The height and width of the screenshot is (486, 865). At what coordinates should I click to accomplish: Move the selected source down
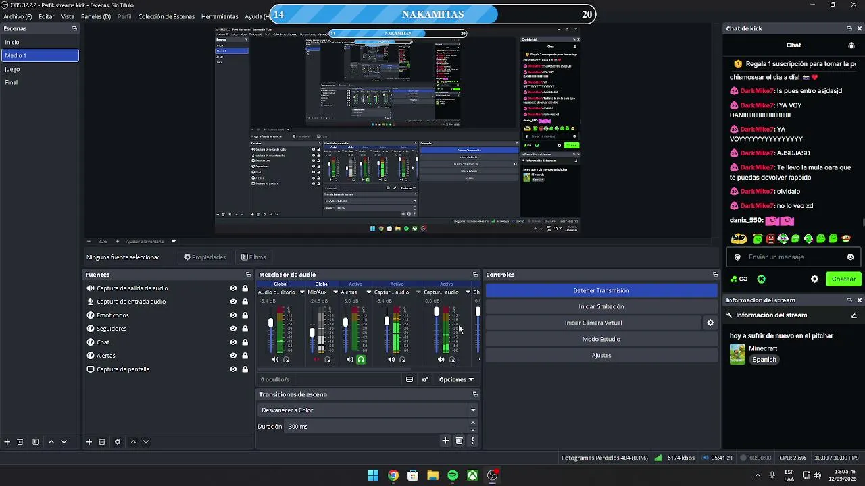click(x=146, y=442)
